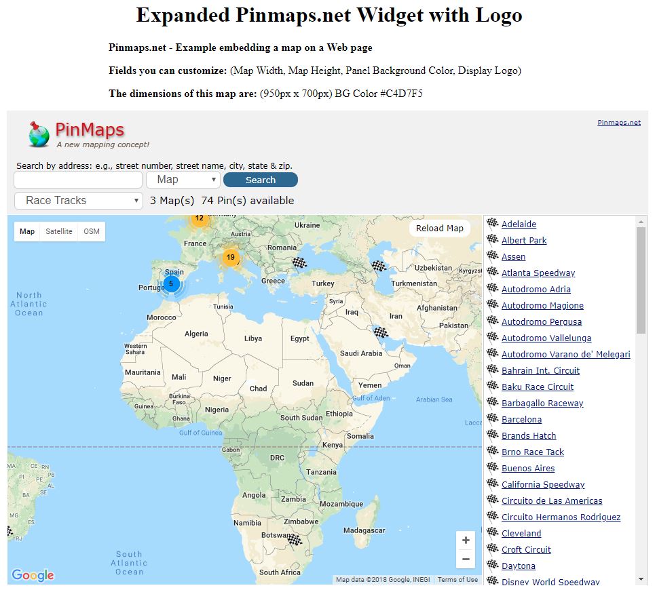Click the checkered flag icon beside Adelaide
Screen dimensions: 655x590
[493, 223]
